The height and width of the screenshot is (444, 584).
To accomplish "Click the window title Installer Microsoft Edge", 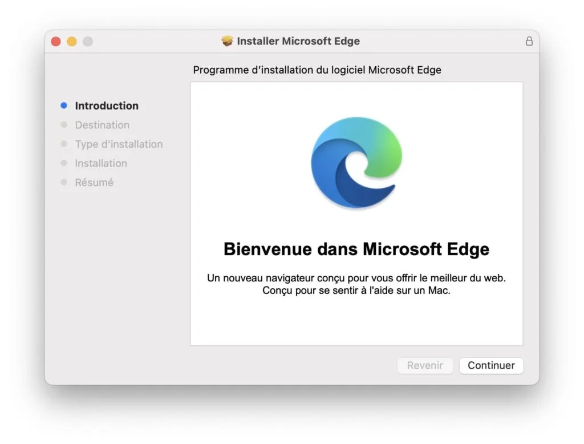I will tap(298, 41).
